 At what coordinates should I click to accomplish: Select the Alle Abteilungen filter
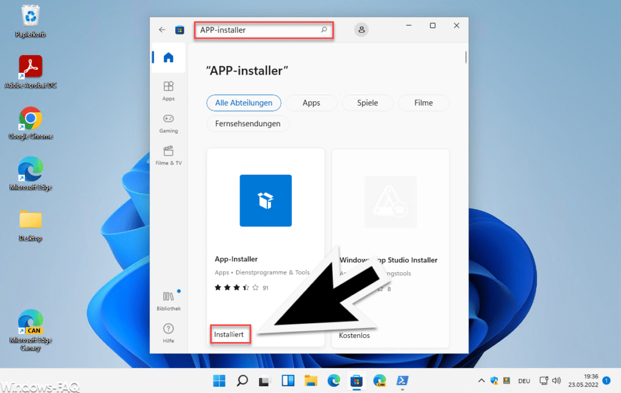tap(244, 103)
